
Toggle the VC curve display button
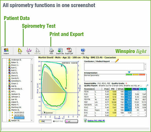[x=72, y=121]
